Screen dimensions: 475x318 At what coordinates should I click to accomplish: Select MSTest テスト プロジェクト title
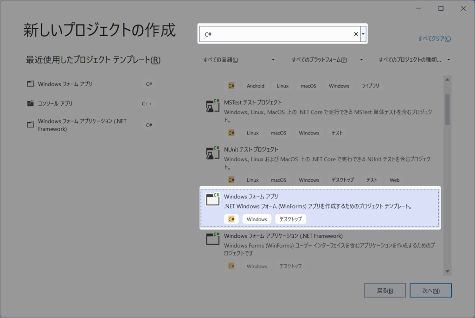[x=253, y=102]
